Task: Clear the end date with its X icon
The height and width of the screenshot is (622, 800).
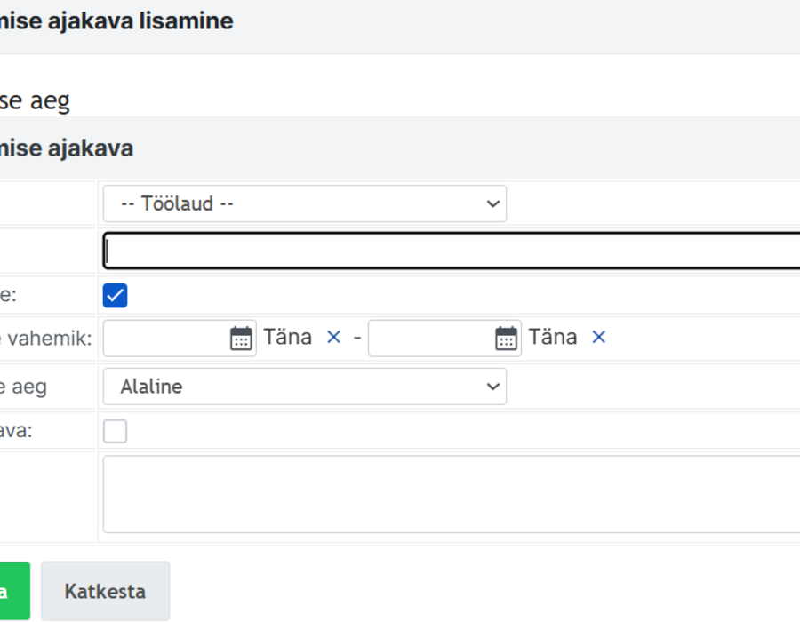Action: tap(599, 337)
